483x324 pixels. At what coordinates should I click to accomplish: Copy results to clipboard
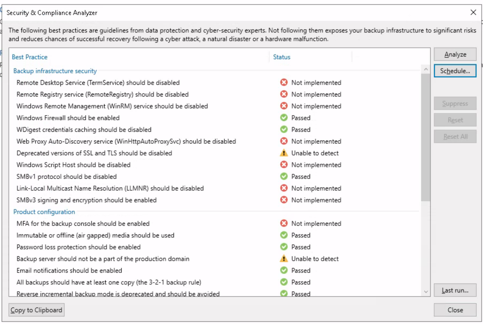coord(36,310)
